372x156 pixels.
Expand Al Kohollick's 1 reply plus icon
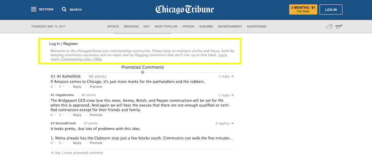click(232, 76)
